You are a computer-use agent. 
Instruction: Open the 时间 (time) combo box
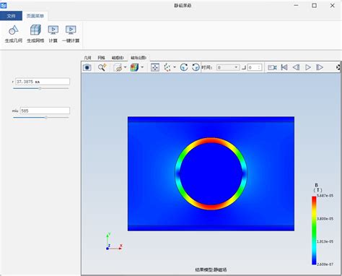point(228,67)
